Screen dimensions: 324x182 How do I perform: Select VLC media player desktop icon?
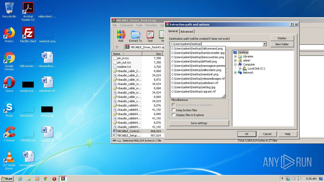pos(9,160)
